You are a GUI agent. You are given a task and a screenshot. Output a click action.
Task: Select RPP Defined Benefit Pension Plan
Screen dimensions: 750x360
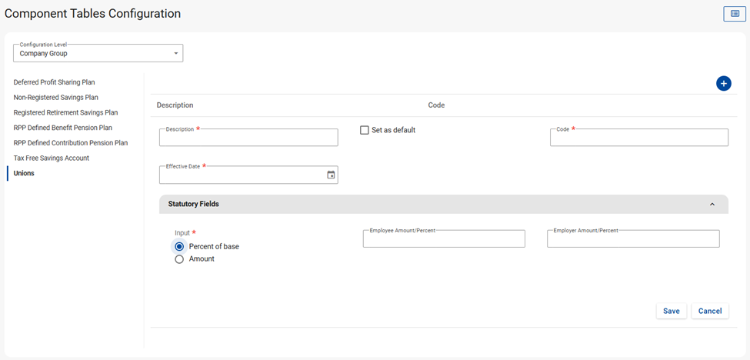[62, 128]
